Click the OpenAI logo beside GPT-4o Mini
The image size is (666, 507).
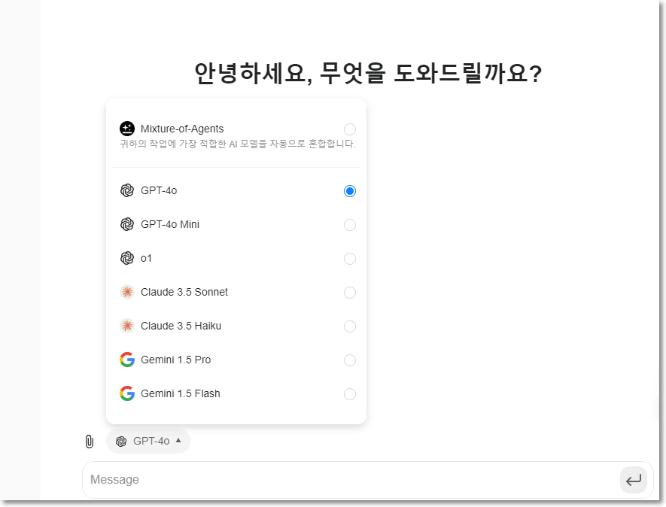(x=127, y=224)
